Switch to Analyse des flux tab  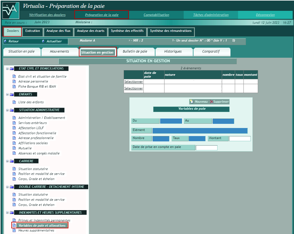click(58, 31)
